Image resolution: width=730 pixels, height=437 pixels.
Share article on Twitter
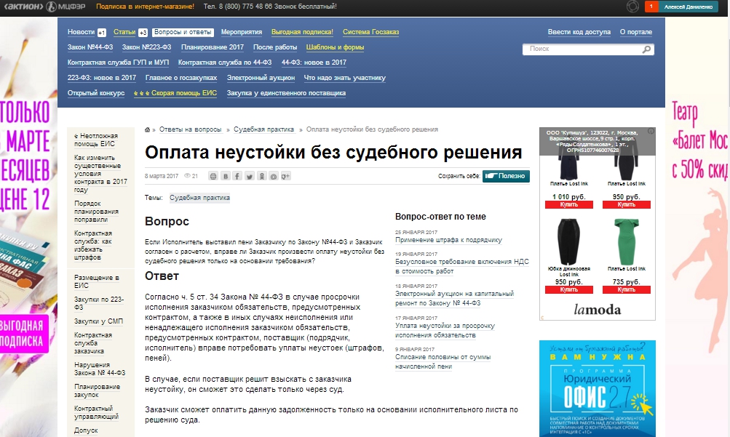(250, 176)
